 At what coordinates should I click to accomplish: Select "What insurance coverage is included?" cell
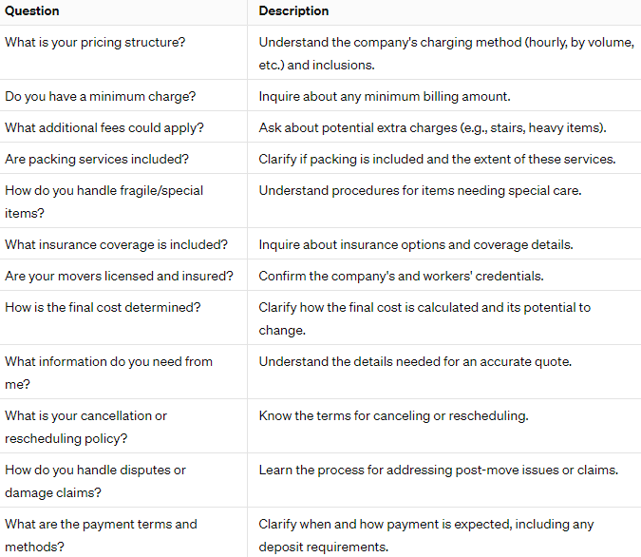pyautogui.click(x=116, y=244)
